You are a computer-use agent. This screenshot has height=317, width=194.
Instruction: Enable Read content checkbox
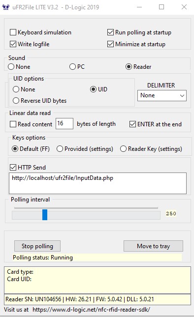13,124
